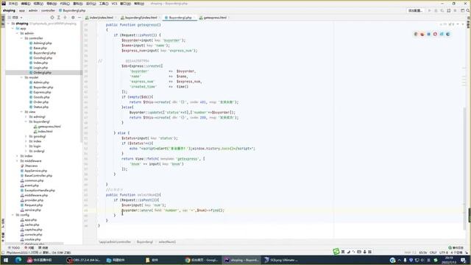Switch to Google Chrome taskbar window
This screenshot has height=265, width=471.
(201, 260)
